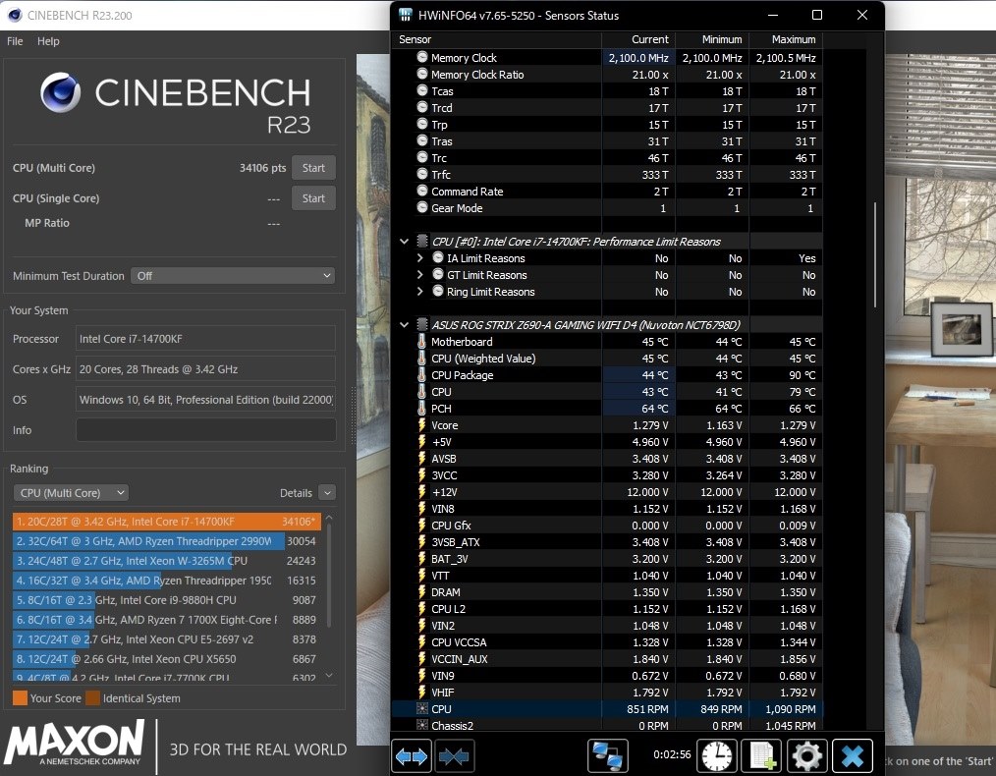Collapse the CPU Performance Limit Reasons group
Viewport: 996px width, 776px height.
point(404,242)
